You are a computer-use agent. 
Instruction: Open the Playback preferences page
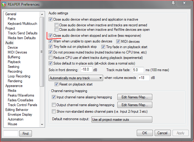14,62
